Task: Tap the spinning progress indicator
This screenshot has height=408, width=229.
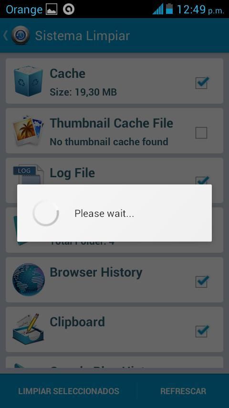Action: [46, 213]
